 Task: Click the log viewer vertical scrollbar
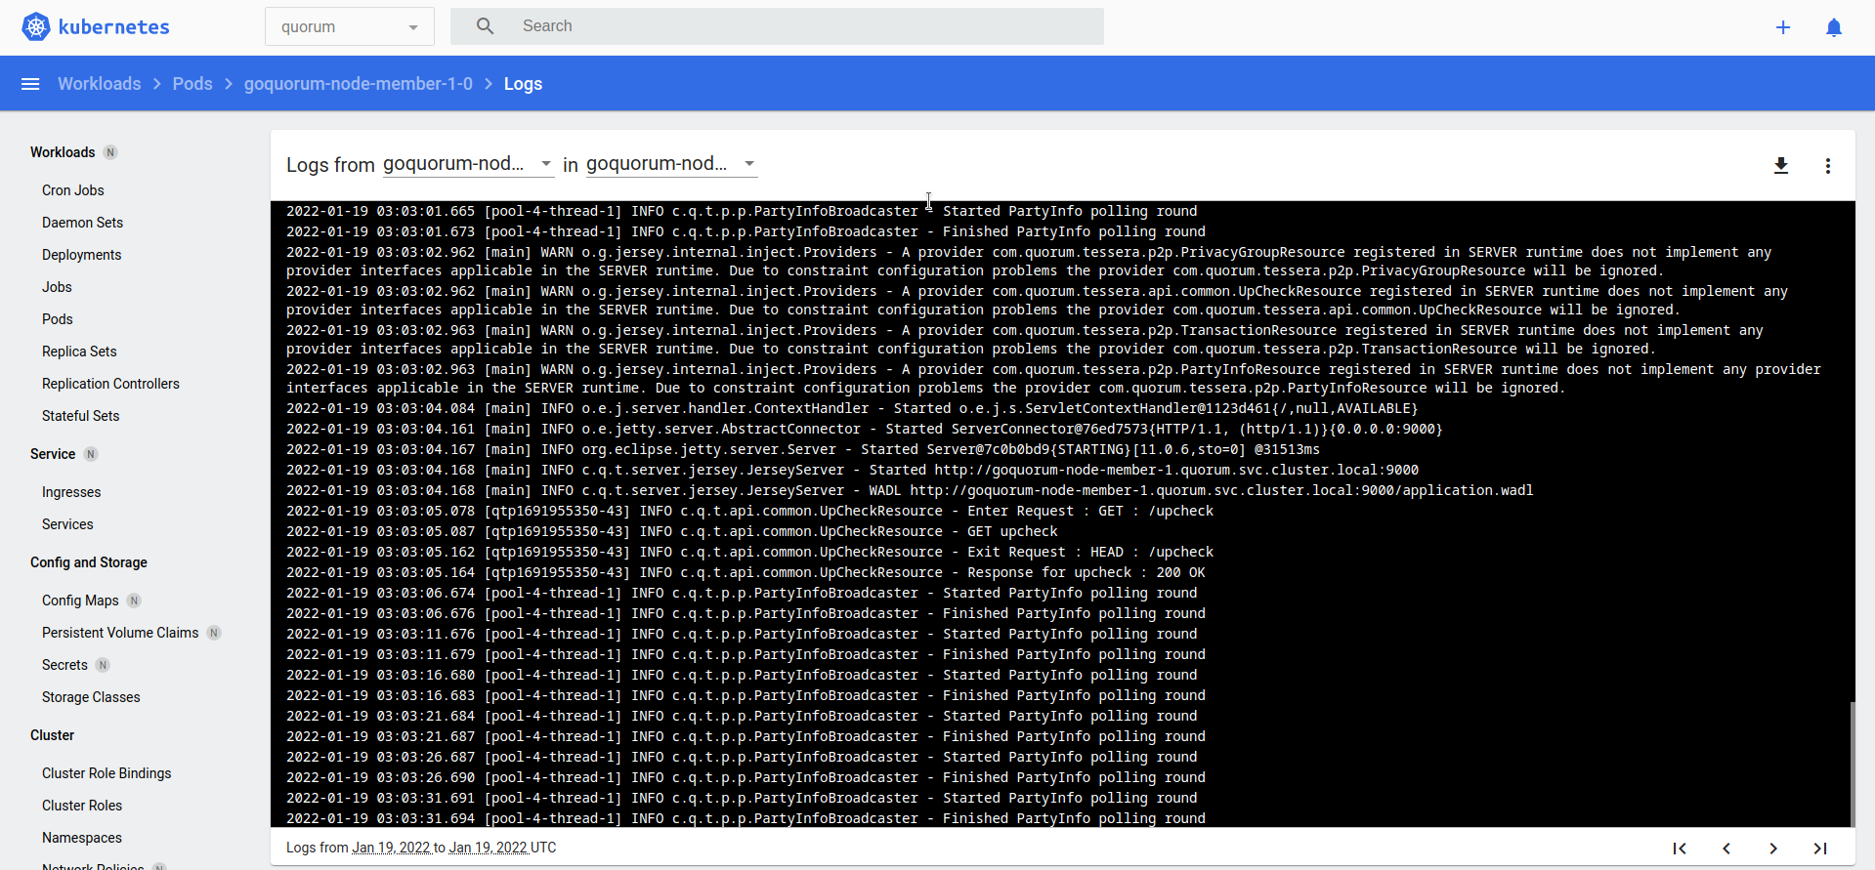pyautogui.click(x=1851, y=764)
